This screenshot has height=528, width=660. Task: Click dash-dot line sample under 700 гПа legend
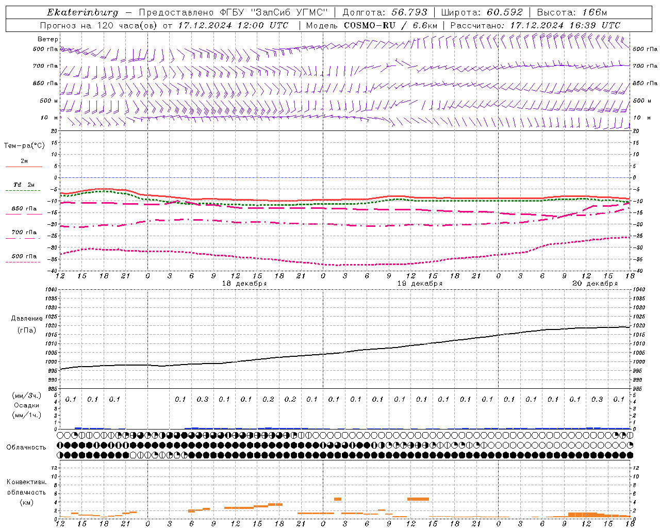[x=23, y=238]
